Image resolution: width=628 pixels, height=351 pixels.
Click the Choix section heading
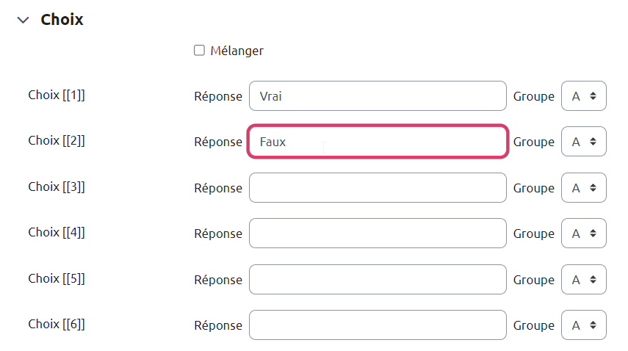[62, 20]
